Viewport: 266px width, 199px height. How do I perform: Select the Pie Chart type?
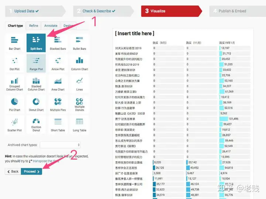click(14, 104)
